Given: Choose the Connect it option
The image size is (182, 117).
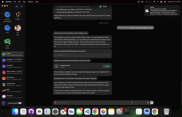Looking at the screenshot, I should (82, 55).
